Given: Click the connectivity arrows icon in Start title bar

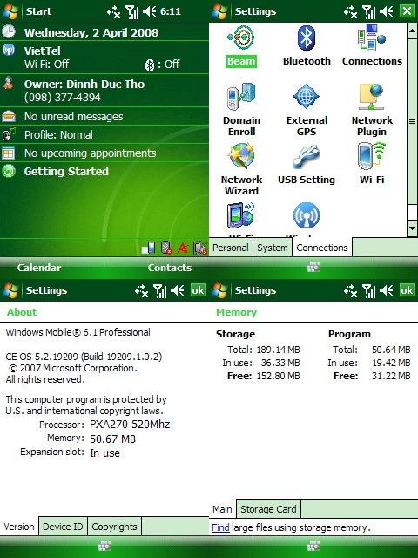Looking at the screenshot, I should pos(114,12).
